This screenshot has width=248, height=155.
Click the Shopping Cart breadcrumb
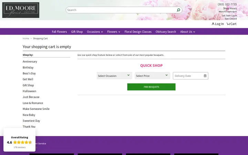click(x=40, y=39)
